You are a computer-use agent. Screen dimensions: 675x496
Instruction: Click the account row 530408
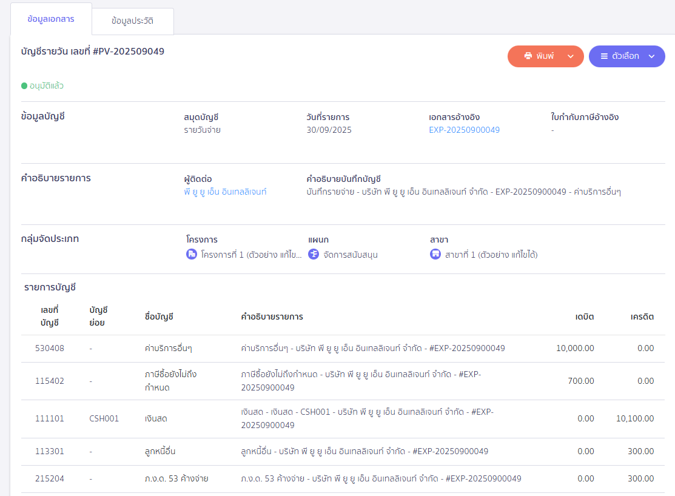point(49,348)
